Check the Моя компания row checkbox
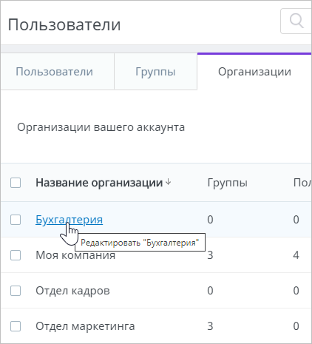Image resolution: width=312 pixels, height=344 pixels. (16, 255)
